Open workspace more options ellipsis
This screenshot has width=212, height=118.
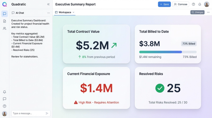tap(208, 12)
